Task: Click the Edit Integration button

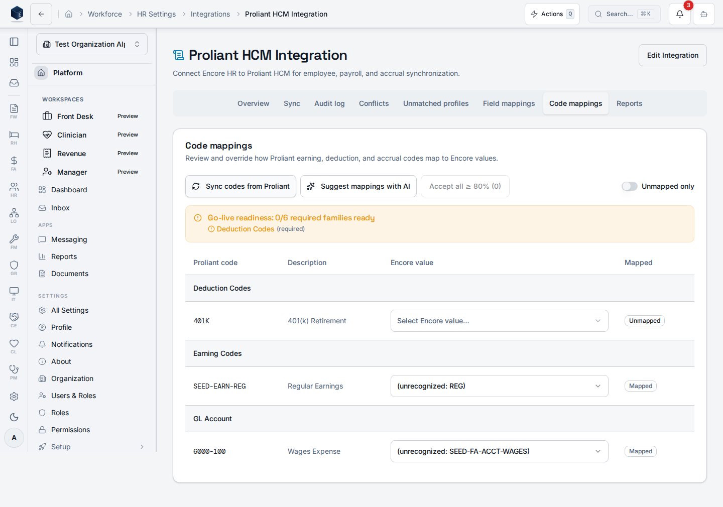Action: click(673, 55)
